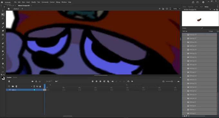Click the library search field
Viewport: 219px width, 118px height.
pyautogui.click(x=210, y=28)
